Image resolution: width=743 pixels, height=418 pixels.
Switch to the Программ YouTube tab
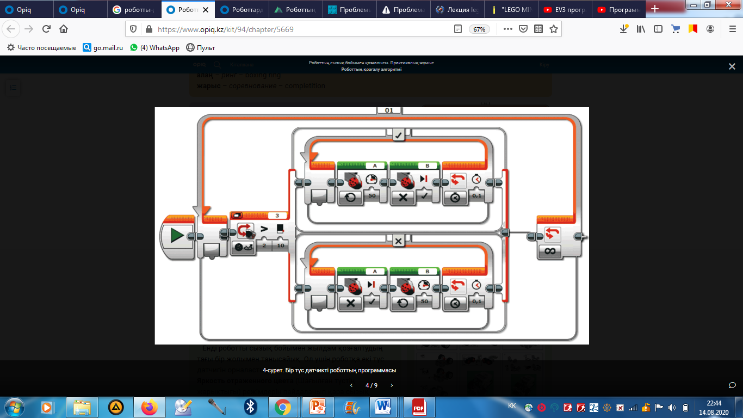(x=620, y=9)
